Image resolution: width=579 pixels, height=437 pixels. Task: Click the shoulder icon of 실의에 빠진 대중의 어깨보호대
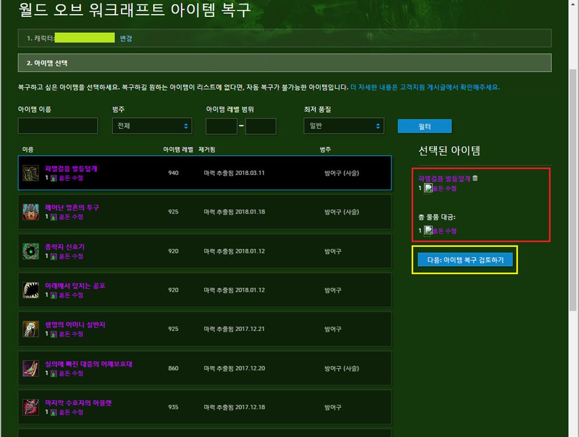31,369
